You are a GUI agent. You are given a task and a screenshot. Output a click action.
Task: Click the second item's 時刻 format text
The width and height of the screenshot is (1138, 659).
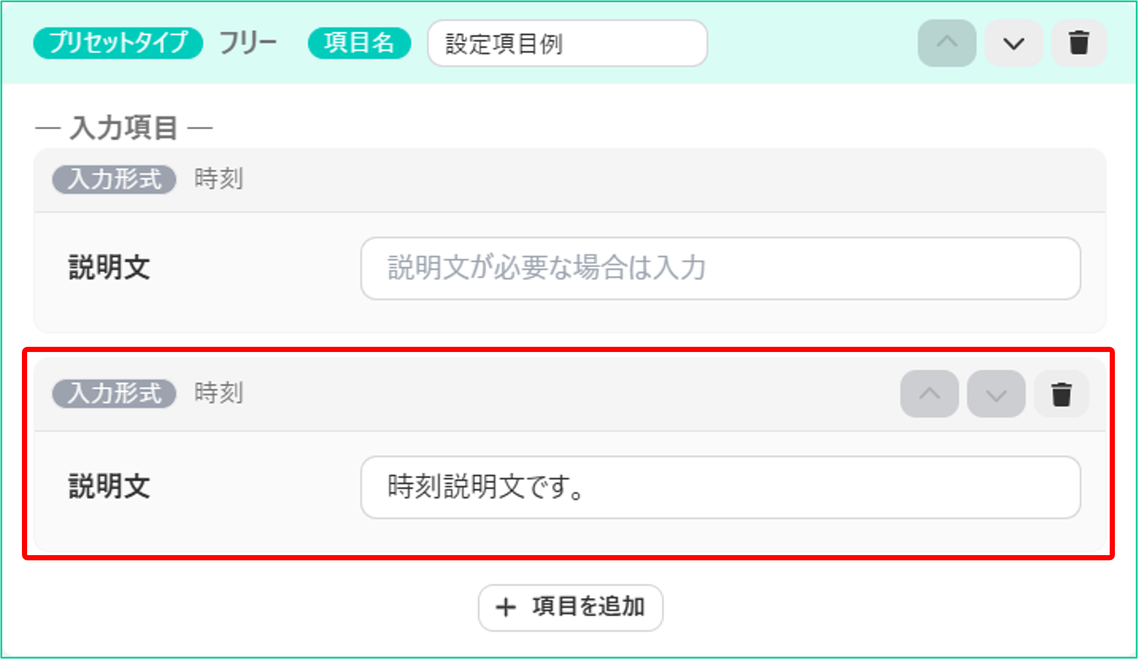219,393
